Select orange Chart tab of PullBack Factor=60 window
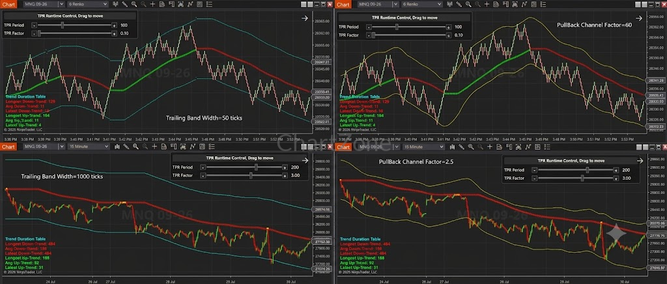The image size is (667, 284). tap(343, 5)
